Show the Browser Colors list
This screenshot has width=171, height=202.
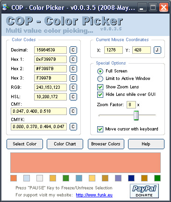(106, 144)
